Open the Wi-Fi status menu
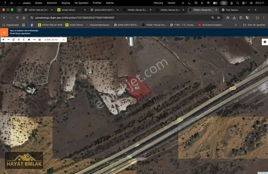 (208, 3)
